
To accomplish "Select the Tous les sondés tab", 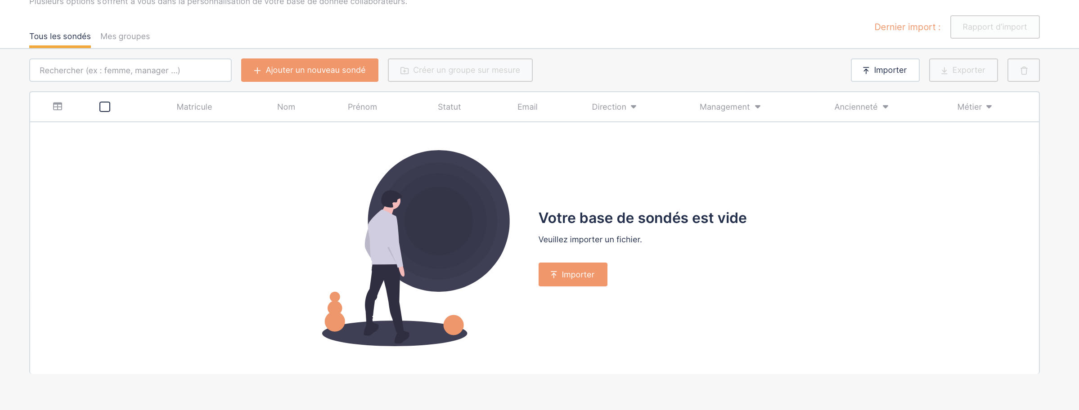I will [x=60, y=36].
